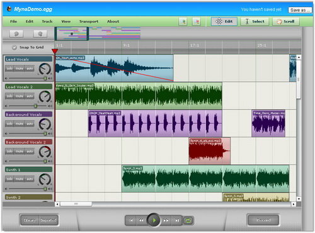This screenshot has width=315, height=233.
Task: Click the loud speaker icon on Synth 1
Action: tap(50, 189)
